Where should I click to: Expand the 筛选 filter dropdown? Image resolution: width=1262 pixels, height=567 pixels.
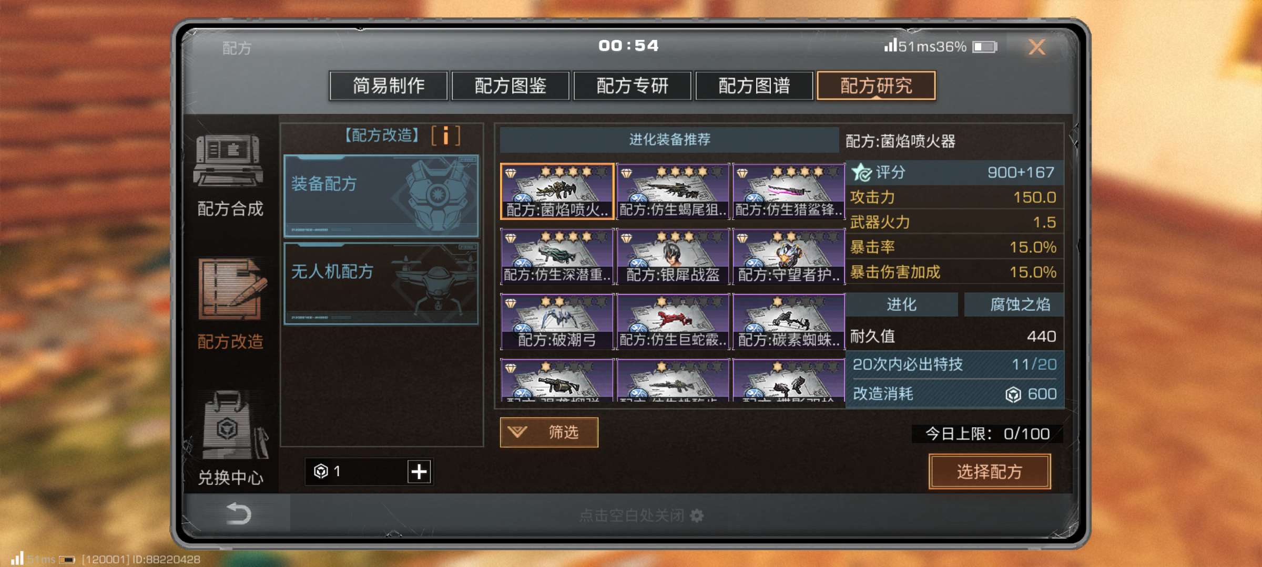[549, 432]
